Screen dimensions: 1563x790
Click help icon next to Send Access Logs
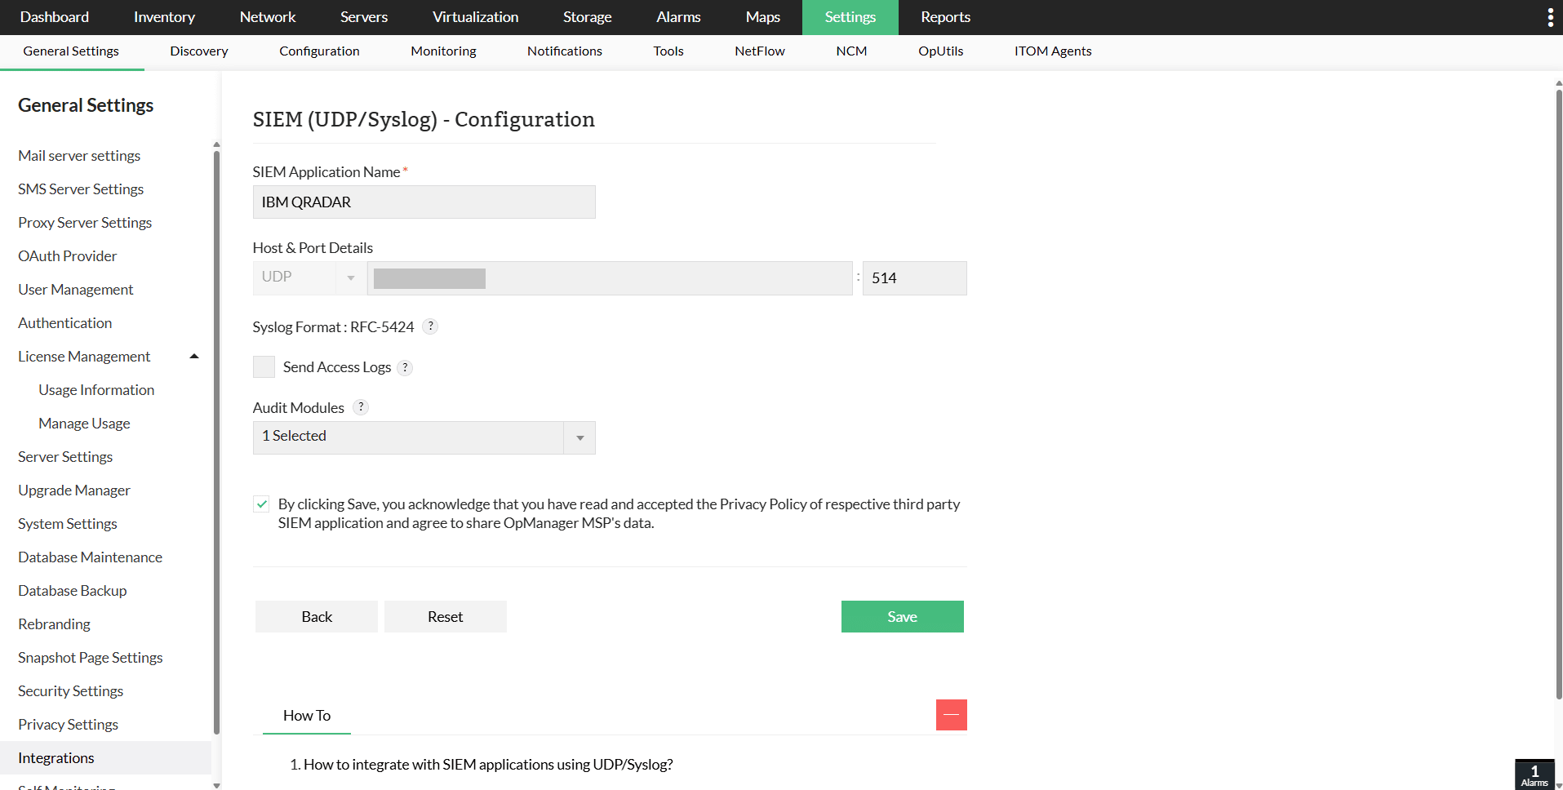pyautogui.click(x=405, y=368)
